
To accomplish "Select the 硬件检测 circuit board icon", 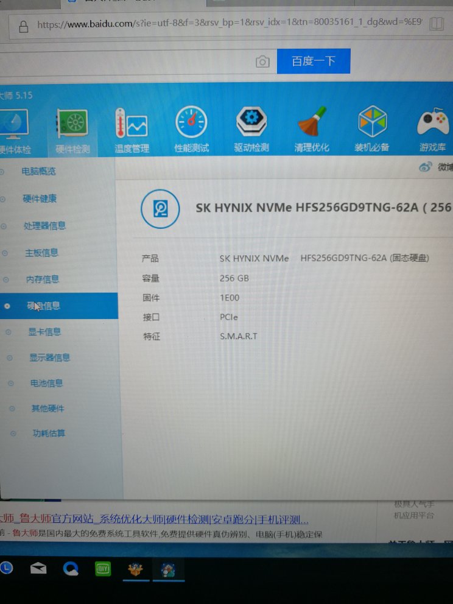I will [72, 123].
